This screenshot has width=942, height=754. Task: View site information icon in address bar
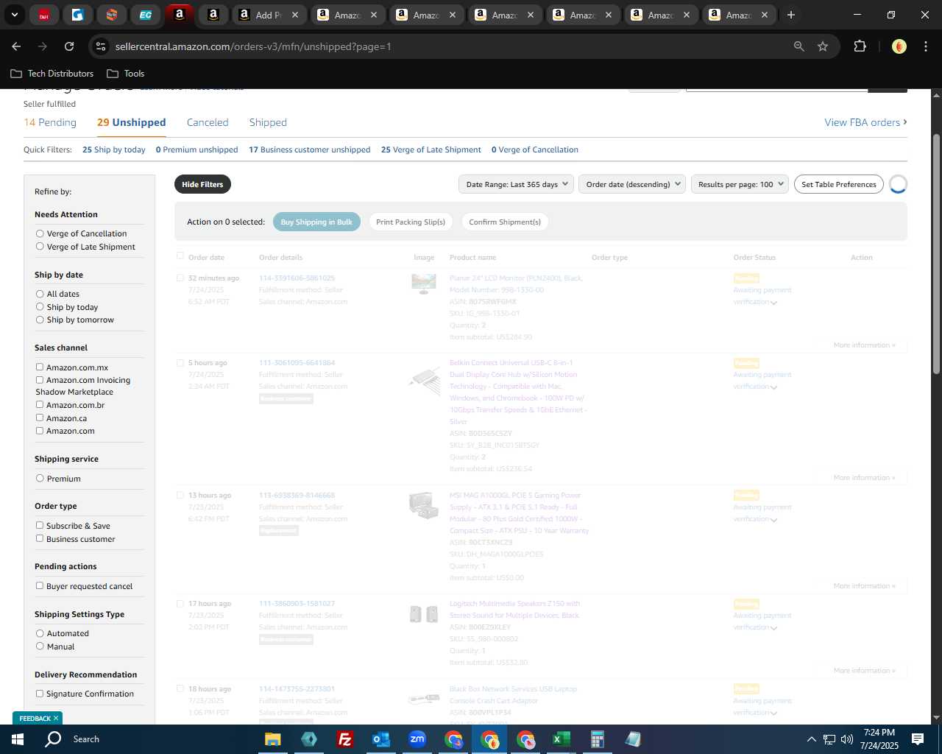click(x=101, y=46)
